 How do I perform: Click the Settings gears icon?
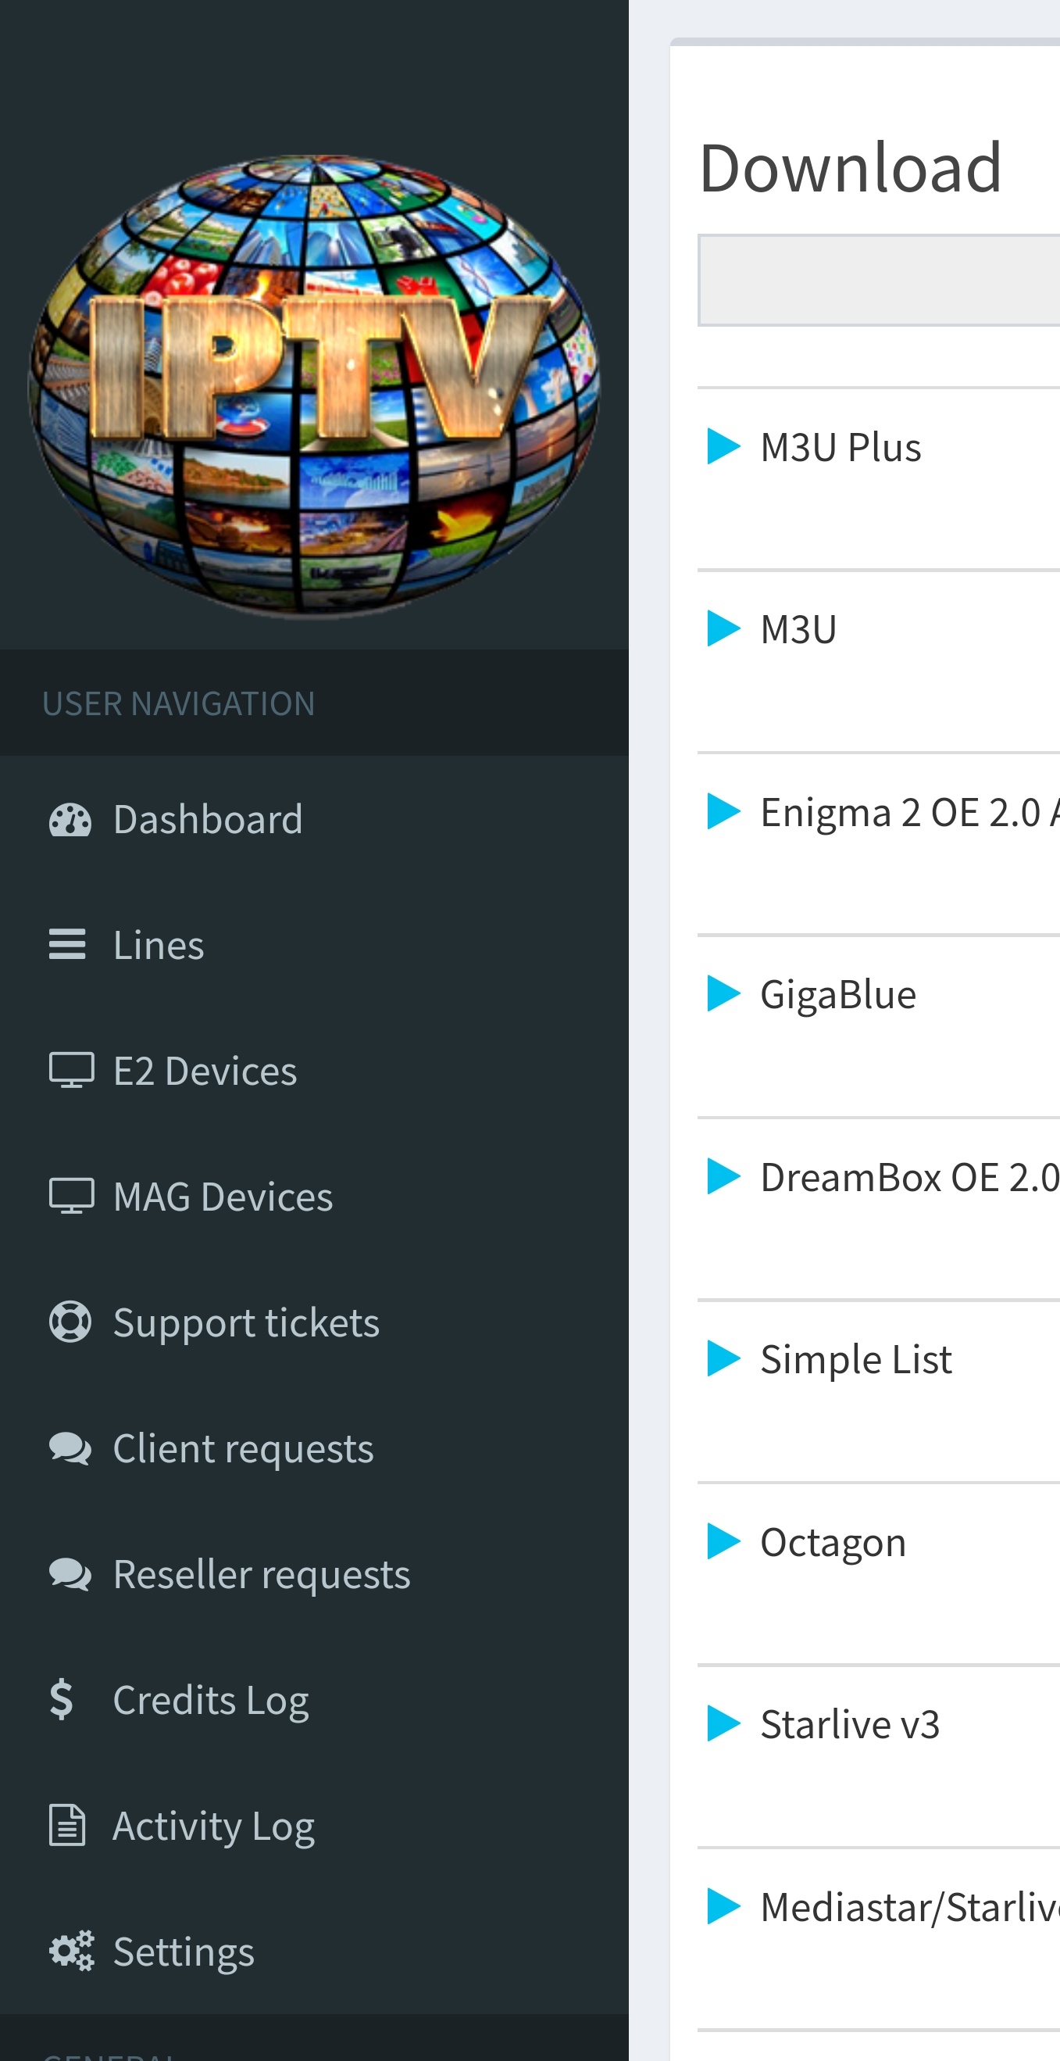point(71,1952)
